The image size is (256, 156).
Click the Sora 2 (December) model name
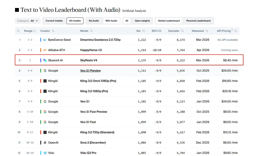click(93, 143)
